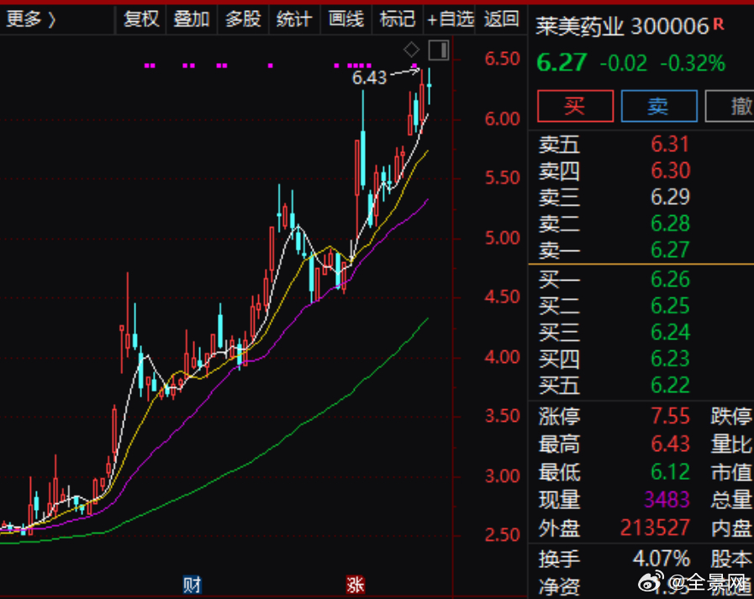Select the 买四 price 6.23
This screenshot has height=599, width=754.
pos(670,359)
